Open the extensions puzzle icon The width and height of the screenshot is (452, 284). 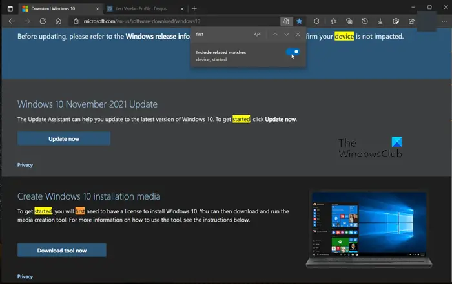tap(316, 21)
